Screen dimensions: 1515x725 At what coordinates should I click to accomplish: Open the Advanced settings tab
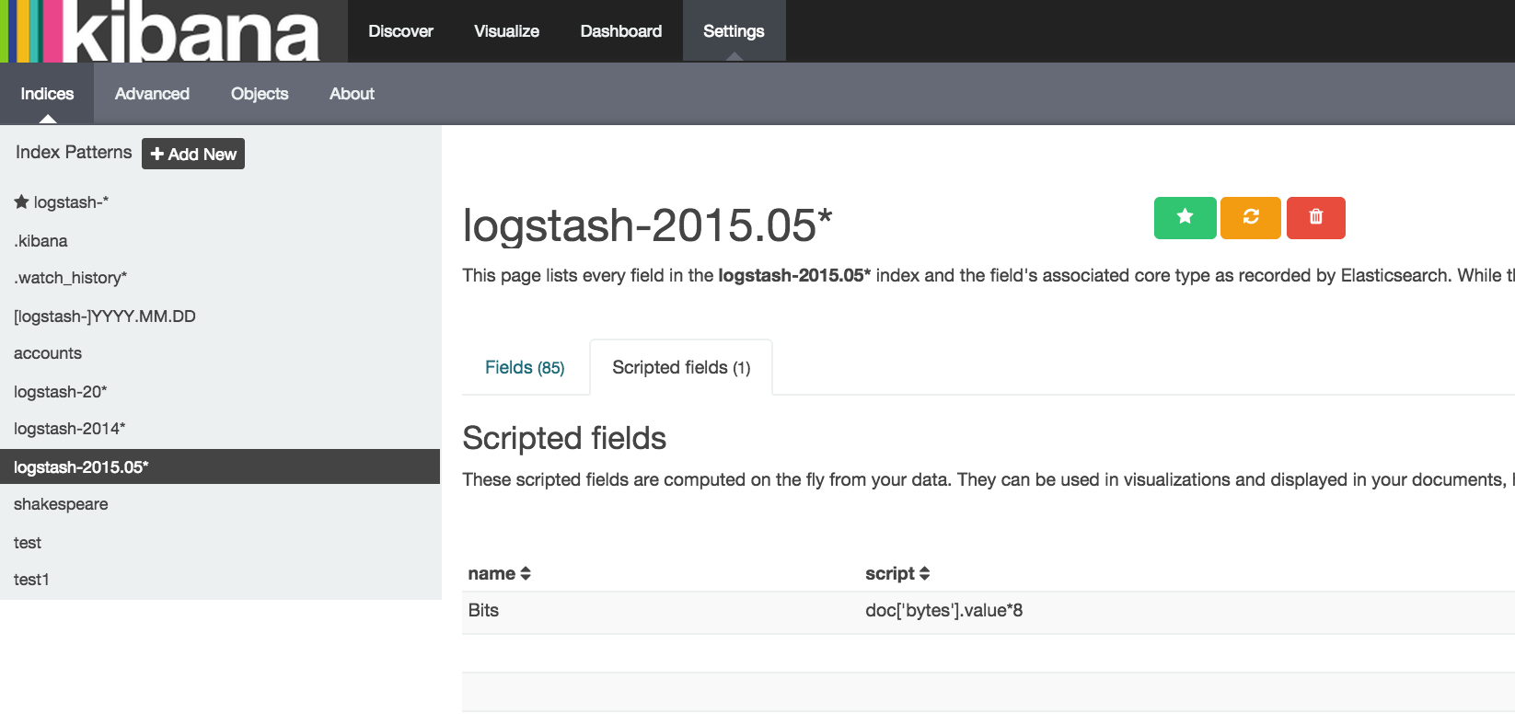point(152,94)
